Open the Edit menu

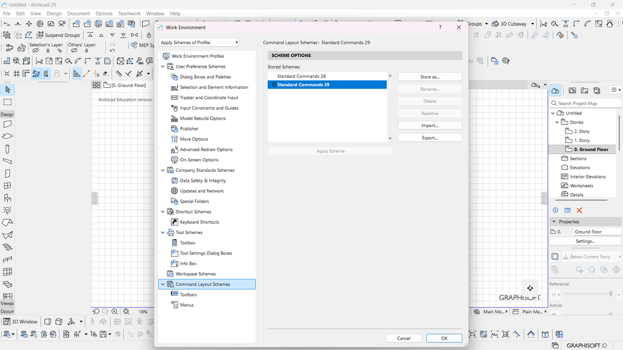[20, 14]
